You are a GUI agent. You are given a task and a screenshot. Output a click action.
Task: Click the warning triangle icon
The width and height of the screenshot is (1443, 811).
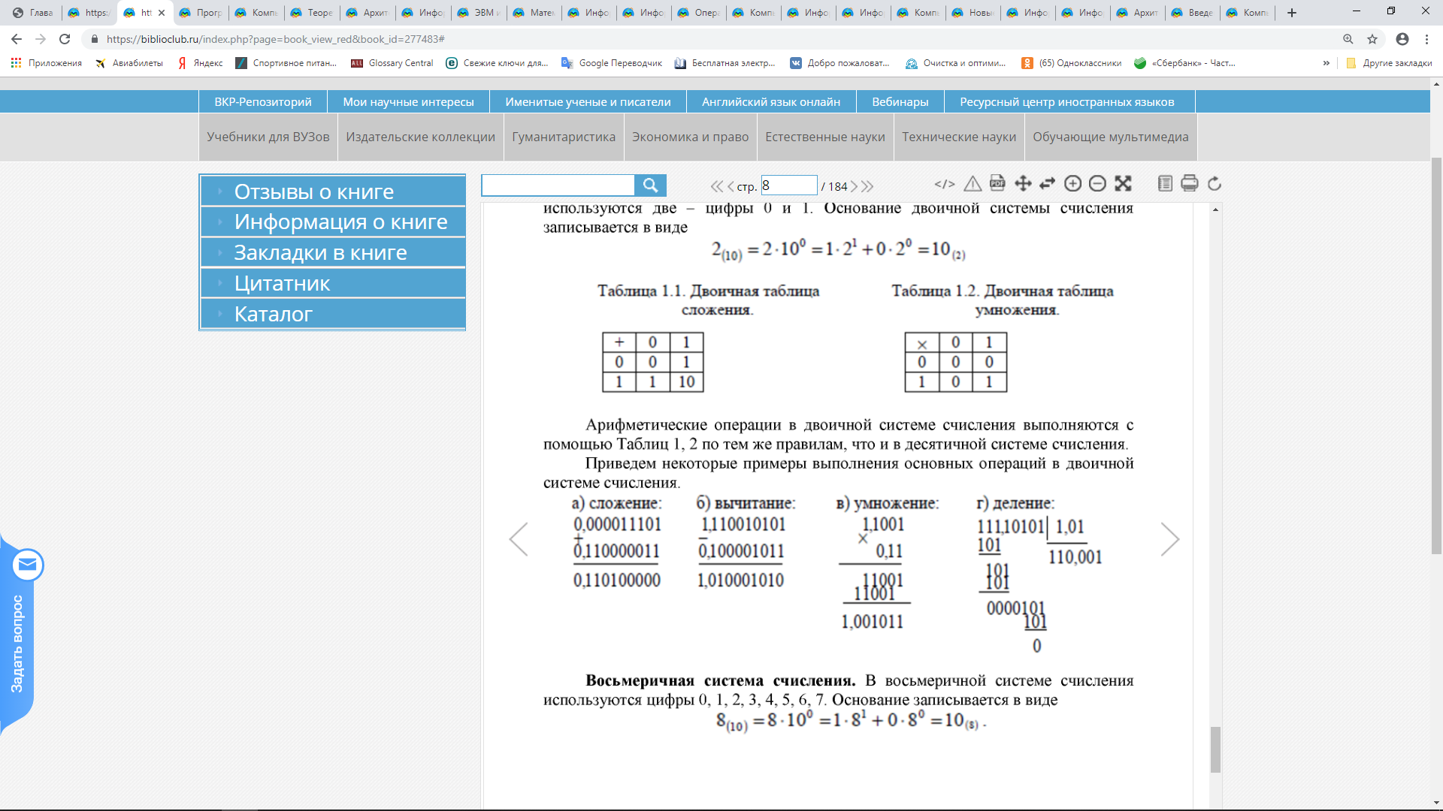click(973, 184)
